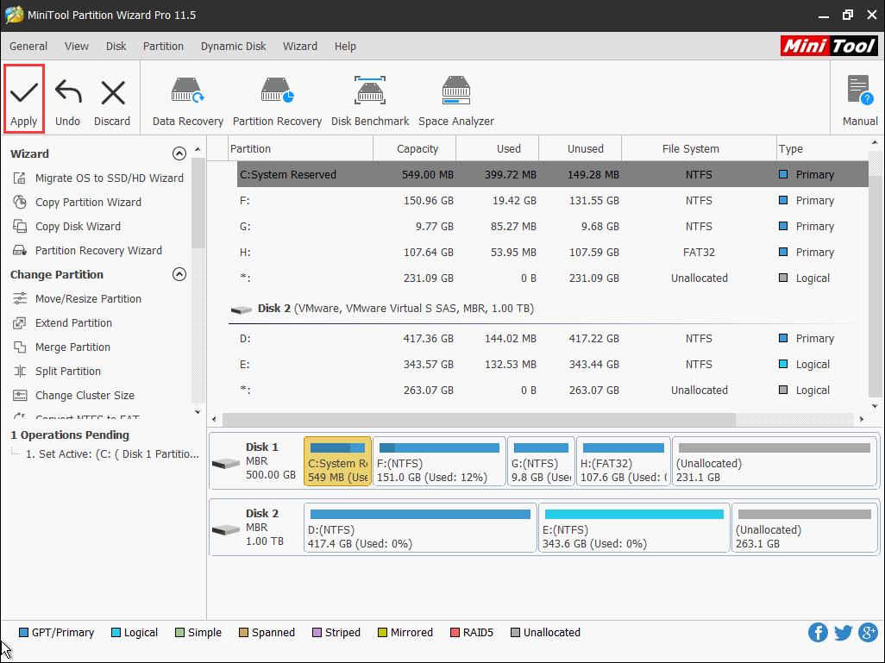
Task: Choose Split Partition
Action: coord(56,372)
